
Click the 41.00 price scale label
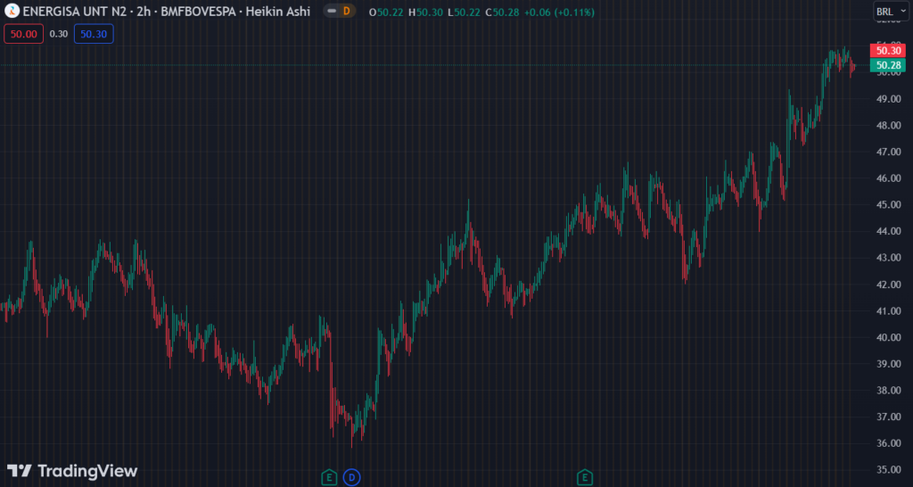pos(889,311)
